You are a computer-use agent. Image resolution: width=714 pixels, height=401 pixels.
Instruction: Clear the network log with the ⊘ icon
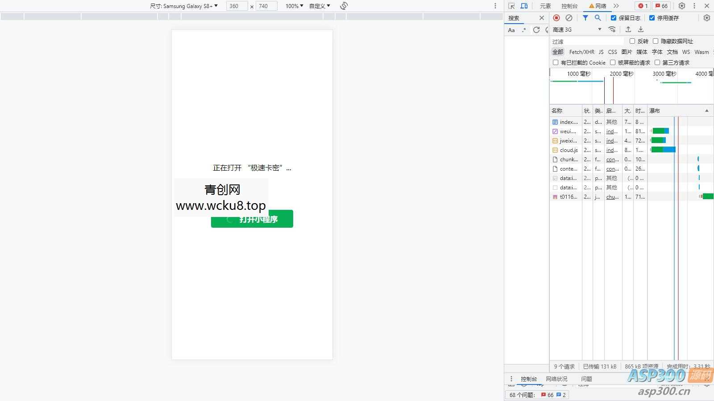[569, 18]
